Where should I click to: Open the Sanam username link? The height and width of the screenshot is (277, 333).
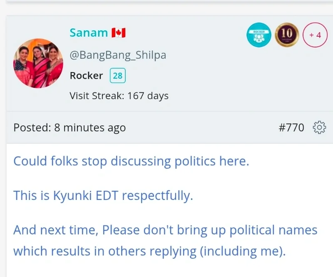[x=89, y=33]
